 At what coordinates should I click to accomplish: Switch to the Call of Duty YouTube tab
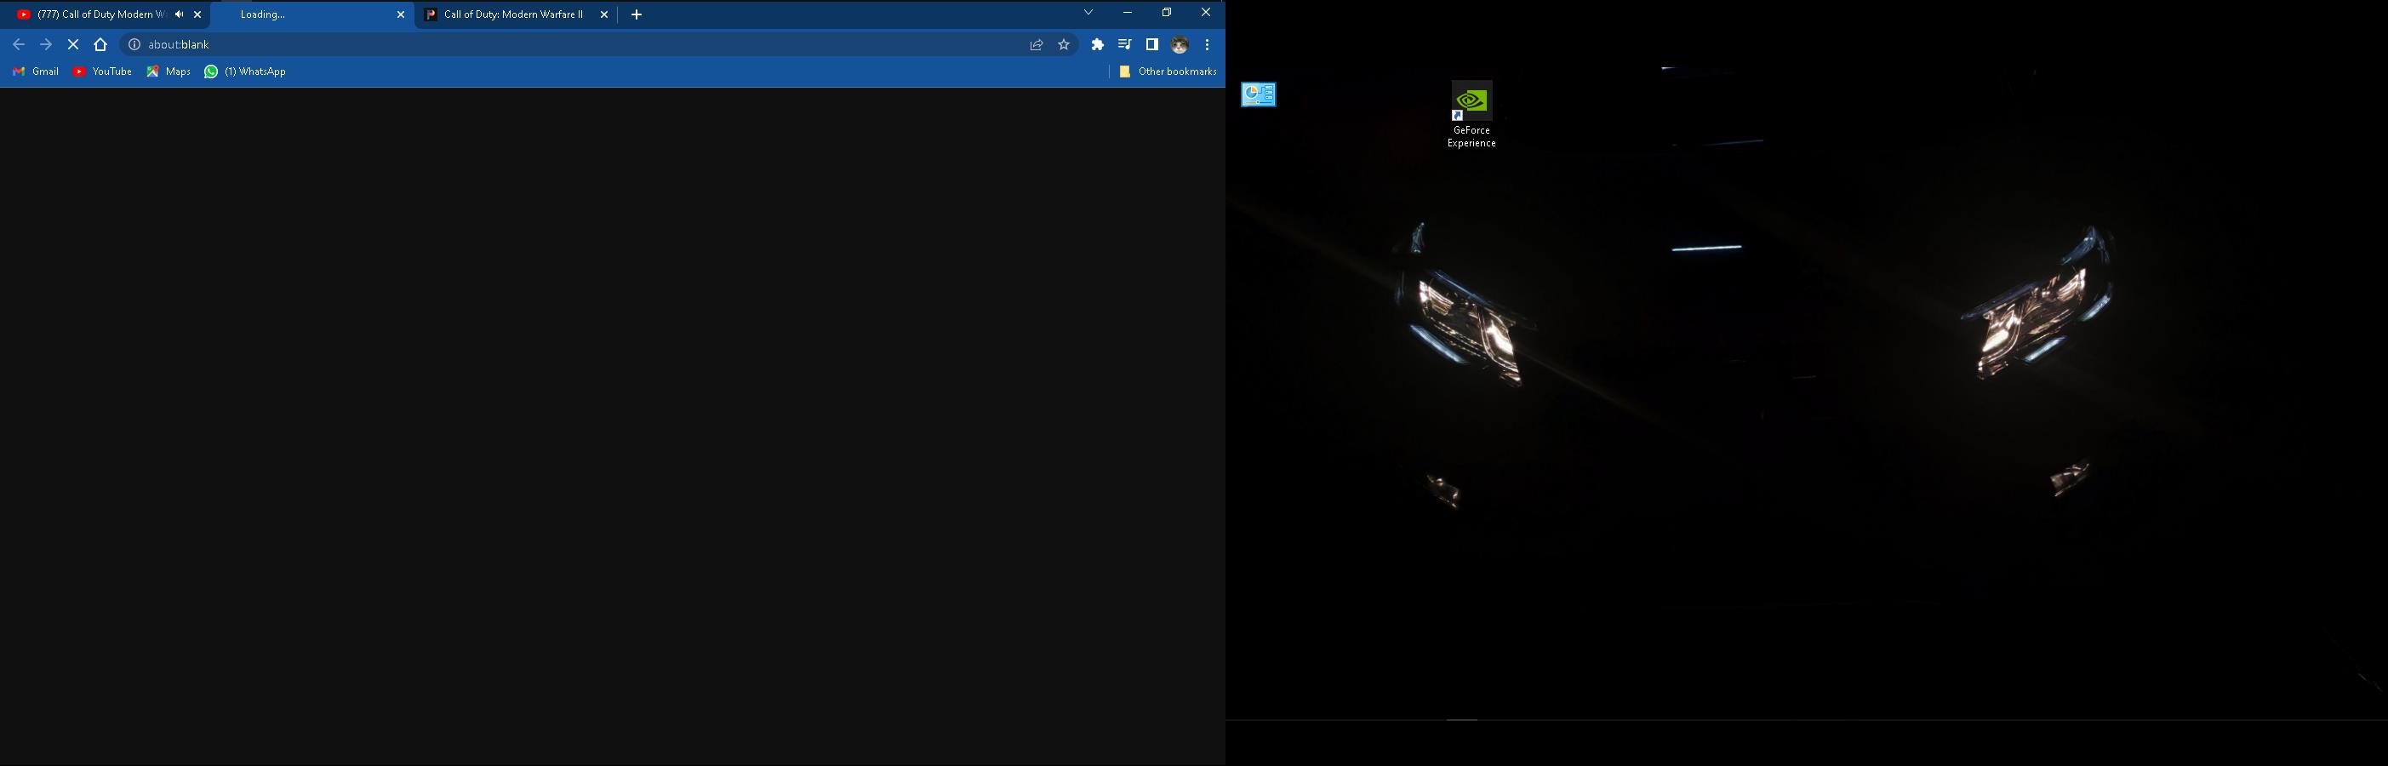pos(97,14)
